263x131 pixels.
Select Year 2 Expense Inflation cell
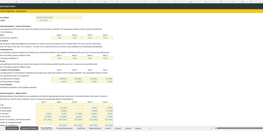pos(59,58)
